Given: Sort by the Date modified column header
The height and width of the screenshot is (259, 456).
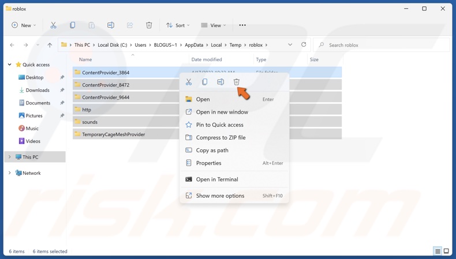Looking at the screenshot, I should [x=207, y=59].
